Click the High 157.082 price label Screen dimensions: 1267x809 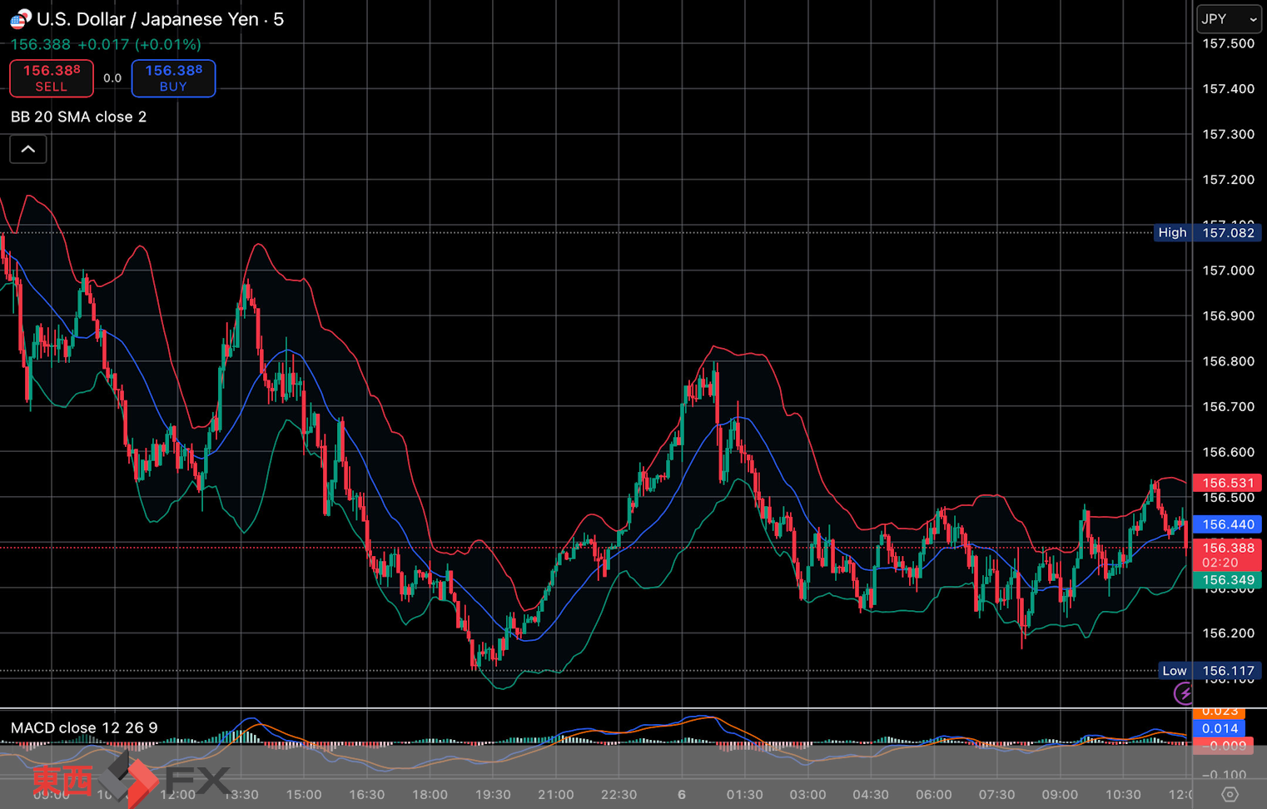(1207, 232)
